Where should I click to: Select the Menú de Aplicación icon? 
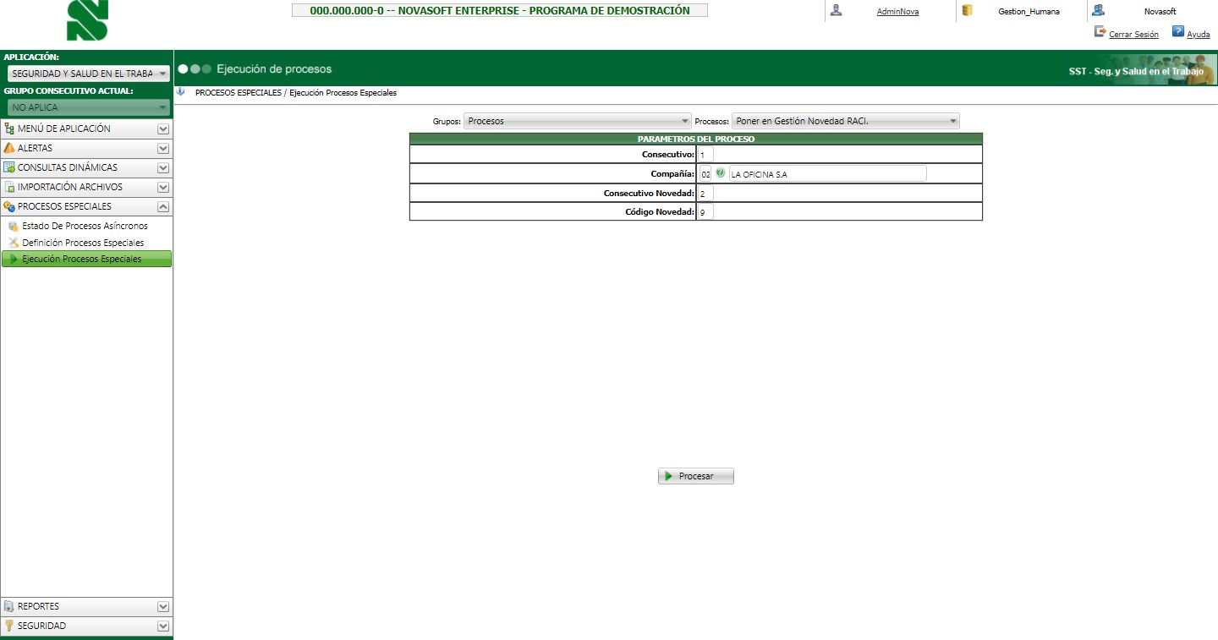click(8, 129)
